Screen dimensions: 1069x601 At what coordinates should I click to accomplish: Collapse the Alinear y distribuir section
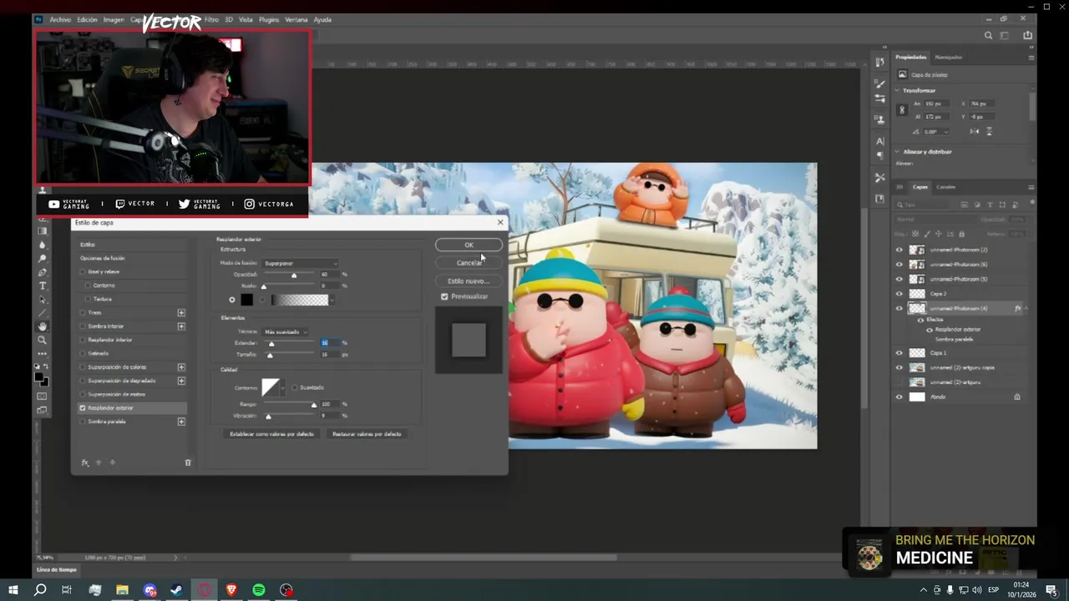pos(898,152)
